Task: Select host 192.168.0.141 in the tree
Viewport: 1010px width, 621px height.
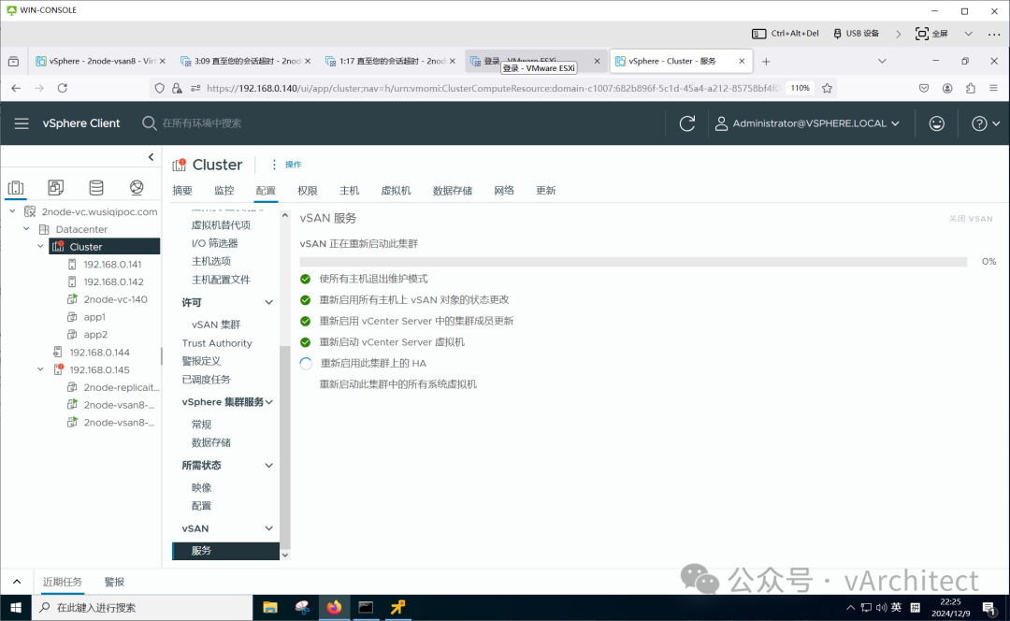Action: (x=112, y=264)
